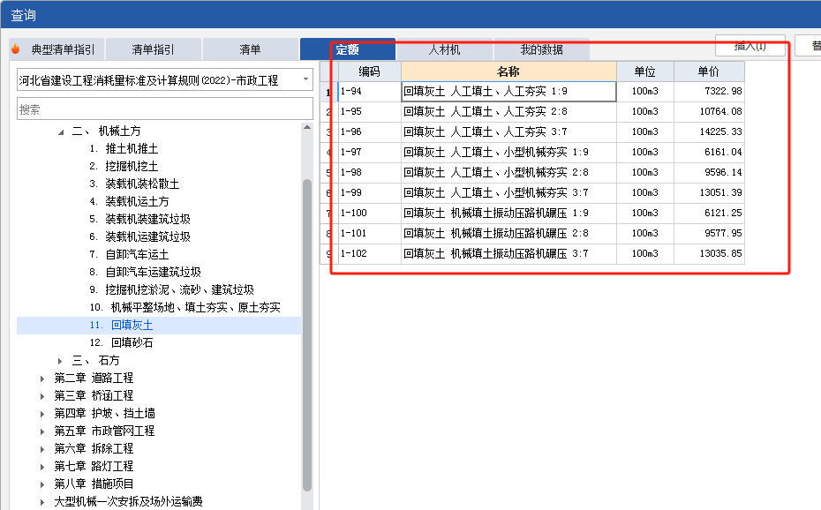This screenshot has height=510, width=821.
Task: Click price cell 6121.25
Action: point(709,214)
